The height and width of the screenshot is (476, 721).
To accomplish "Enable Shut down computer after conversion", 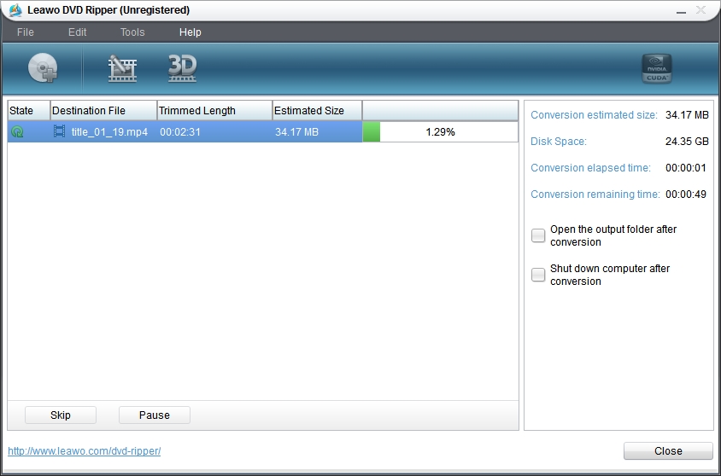I will (x=538, y=275).
